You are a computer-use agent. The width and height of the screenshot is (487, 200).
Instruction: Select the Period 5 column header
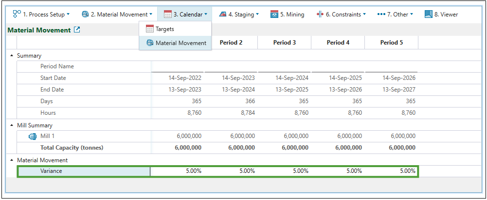391,42
